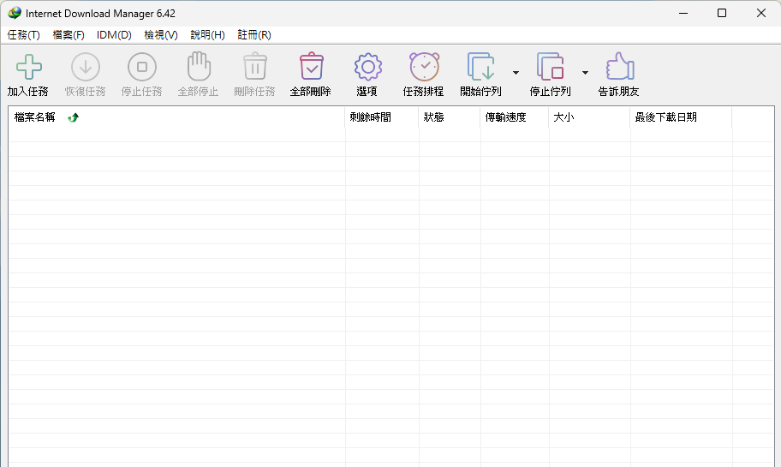Open 選項 (Options) gear icon

(367, 68)
